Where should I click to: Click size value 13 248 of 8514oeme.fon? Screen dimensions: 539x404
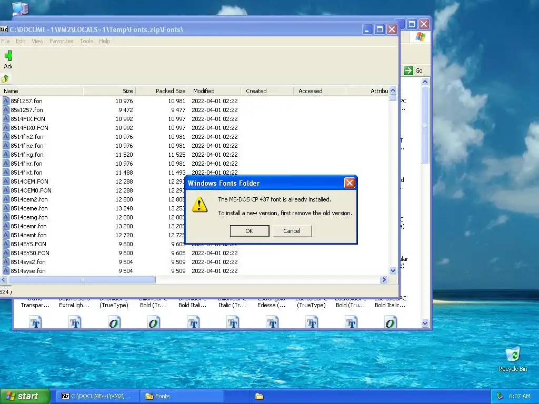coord(124,208)
